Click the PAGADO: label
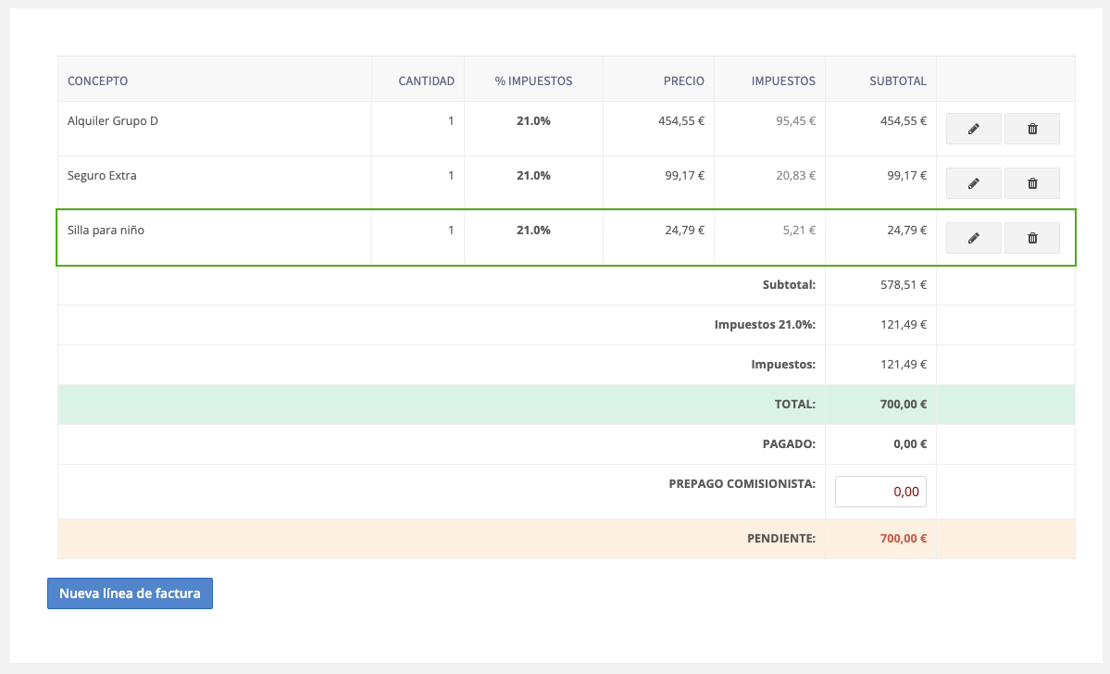This screenshot has width=1110, height=674. pyautogui.click(x=789, y=443)
